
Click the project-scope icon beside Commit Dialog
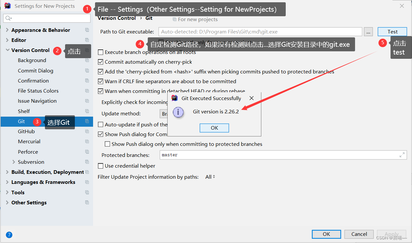pos(87,70)
